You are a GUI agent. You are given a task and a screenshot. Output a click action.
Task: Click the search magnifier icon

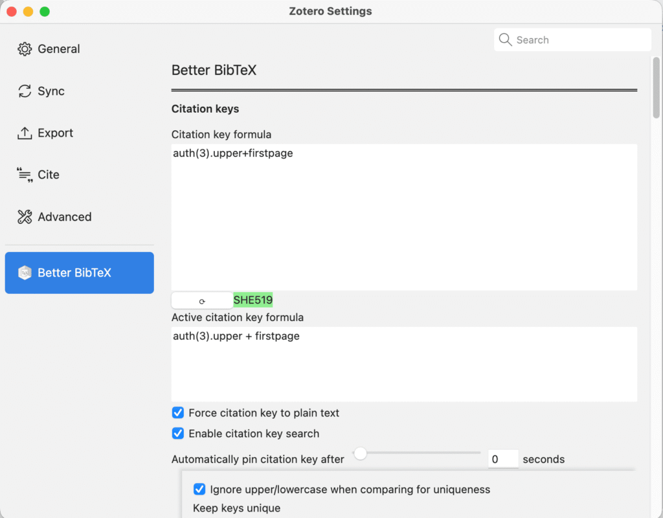tap(505, 39)
